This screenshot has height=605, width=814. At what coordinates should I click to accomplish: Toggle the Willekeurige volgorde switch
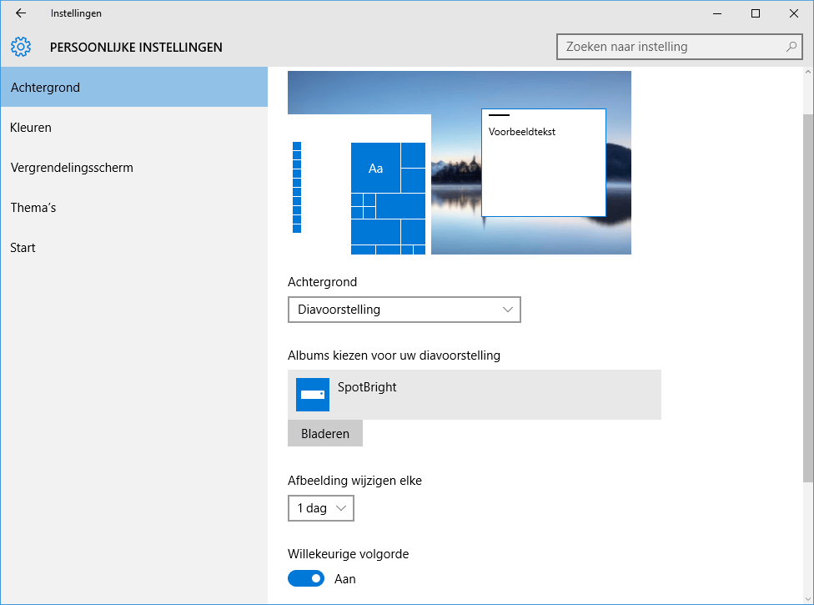(306, 578)
